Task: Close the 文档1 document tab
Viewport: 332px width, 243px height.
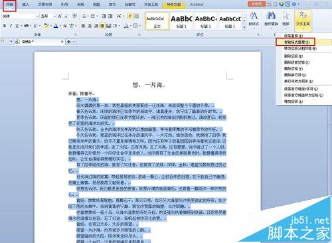Action: [x=62, y=42]
